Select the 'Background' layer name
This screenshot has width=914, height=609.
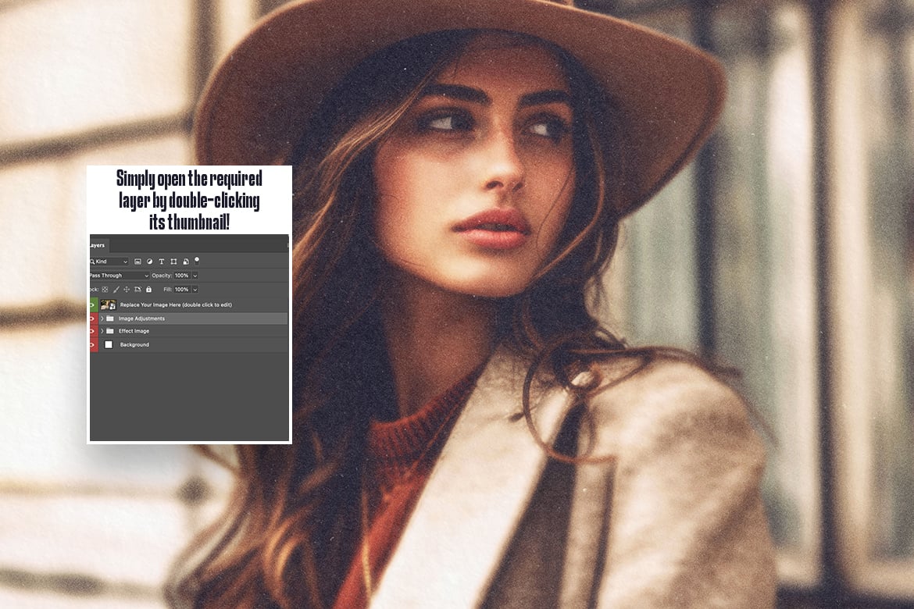click(134, 345)
